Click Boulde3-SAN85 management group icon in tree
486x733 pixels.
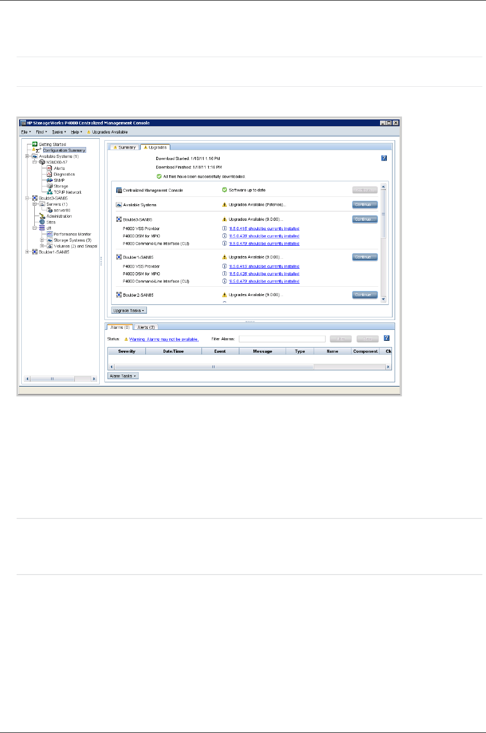[35, 198]
